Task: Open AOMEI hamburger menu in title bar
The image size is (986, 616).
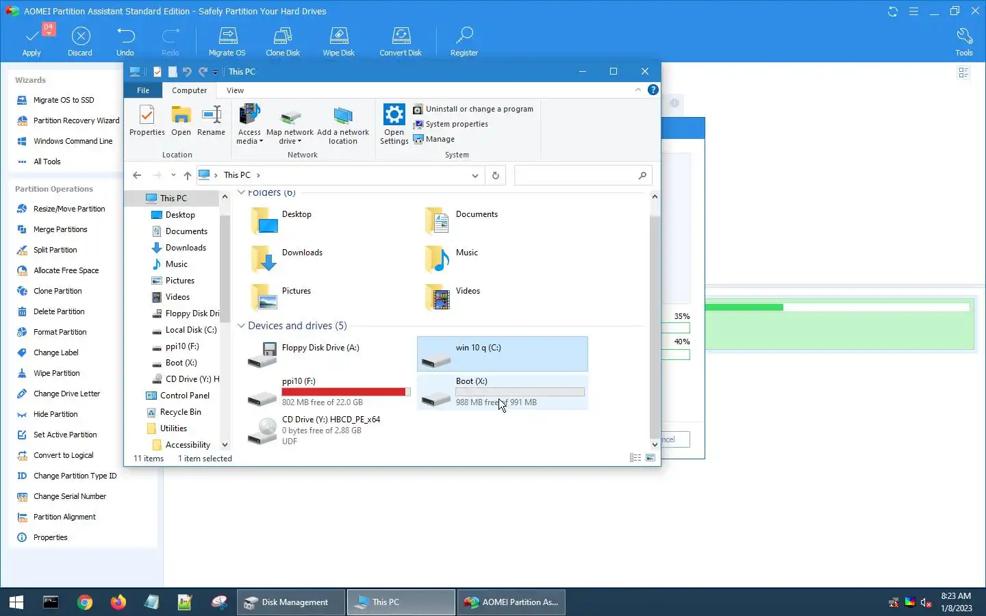Action: point(913,12)
